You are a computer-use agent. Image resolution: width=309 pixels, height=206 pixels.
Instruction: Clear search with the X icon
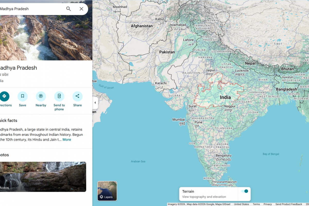pyautogui.click(x=81, y=9)
